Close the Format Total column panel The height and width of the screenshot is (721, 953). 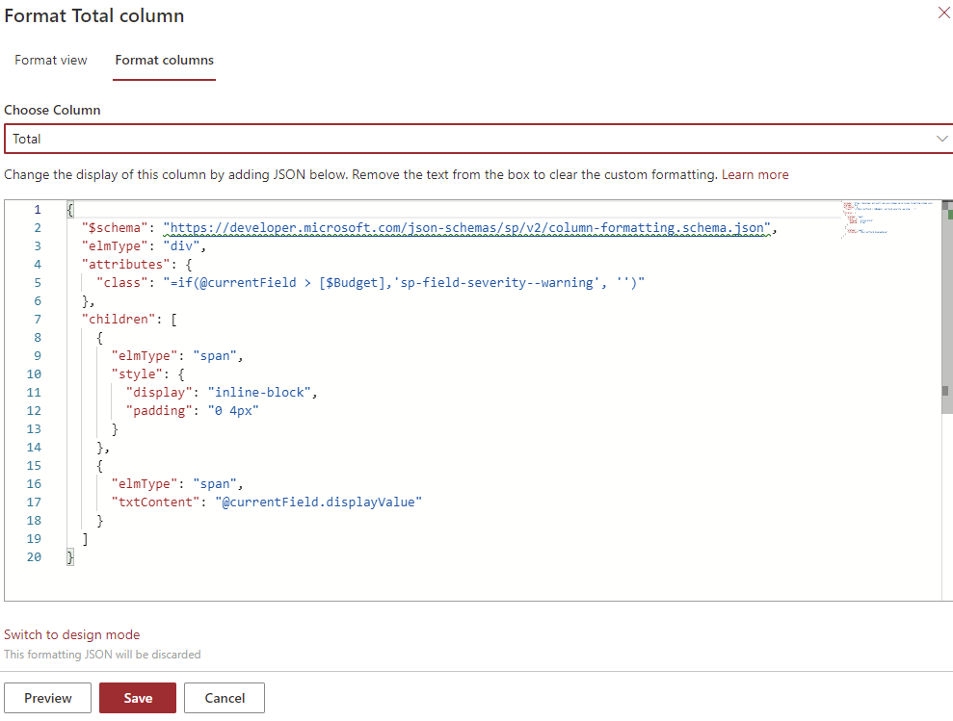pyautogui.click(x=943, y=13)
